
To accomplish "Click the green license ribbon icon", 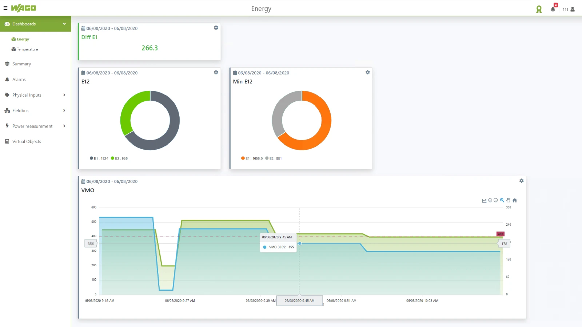I will [539, 9].
